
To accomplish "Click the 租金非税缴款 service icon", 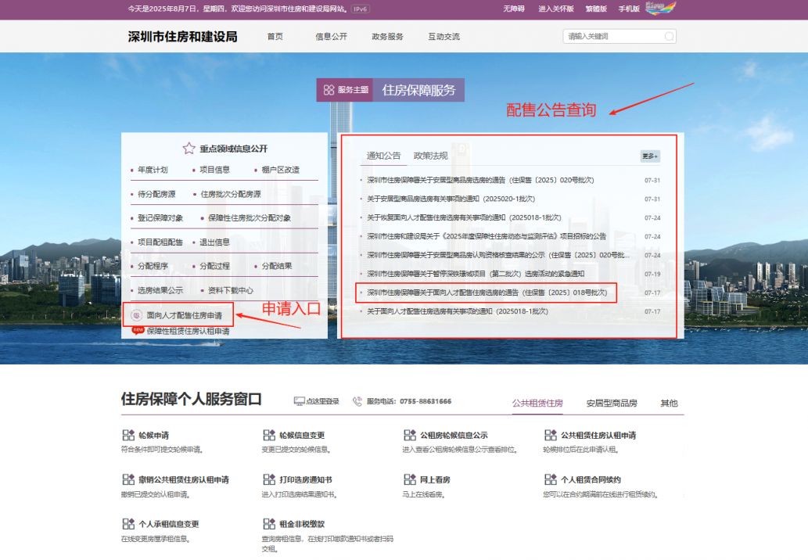I will [269, 523].
